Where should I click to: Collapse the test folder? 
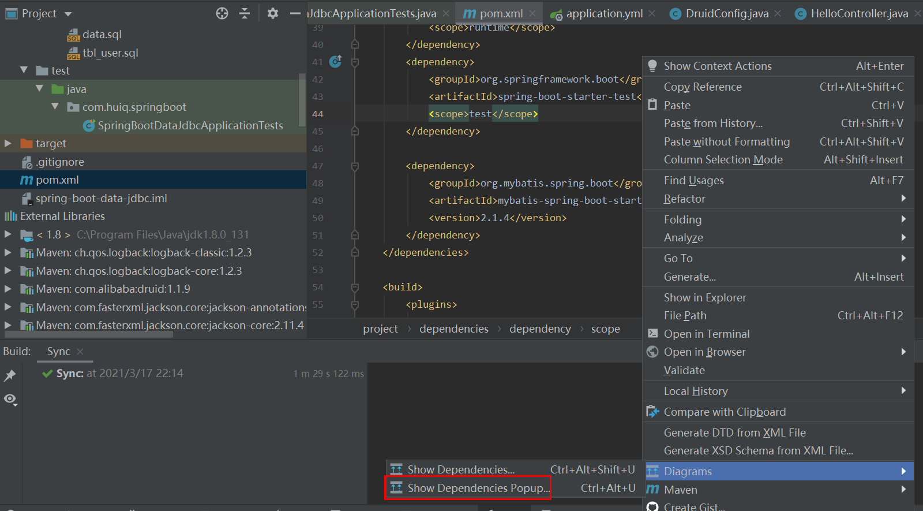pos(24,70)
